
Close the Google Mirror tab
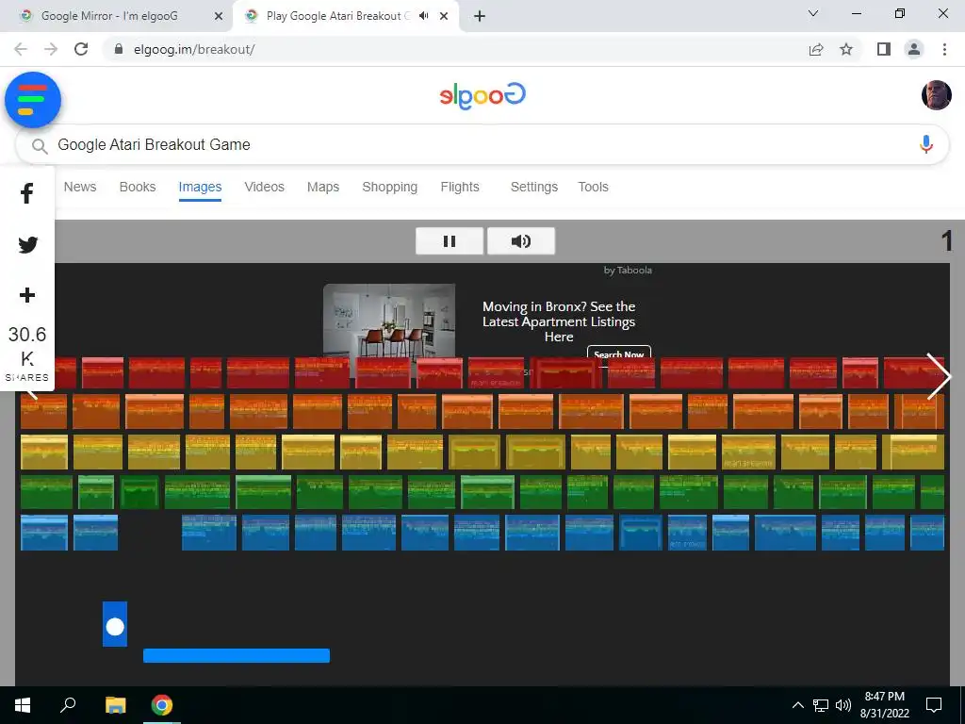tap(218, 16)
